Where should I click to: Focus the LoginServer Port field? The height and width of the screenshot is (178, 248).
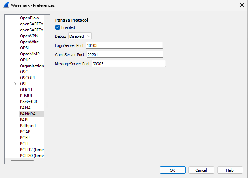[124, 45]
